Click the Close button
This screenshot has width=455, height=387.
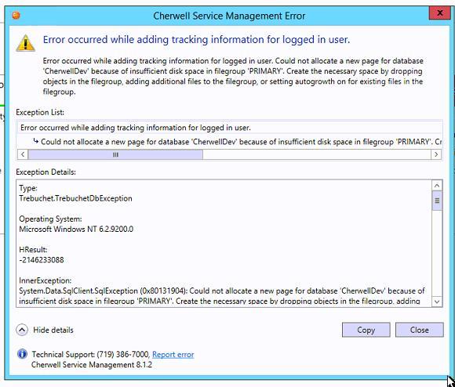420,330
